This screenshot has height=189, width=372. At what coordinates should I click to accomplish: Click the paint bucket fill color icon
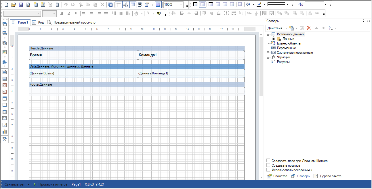pos(248,5)
